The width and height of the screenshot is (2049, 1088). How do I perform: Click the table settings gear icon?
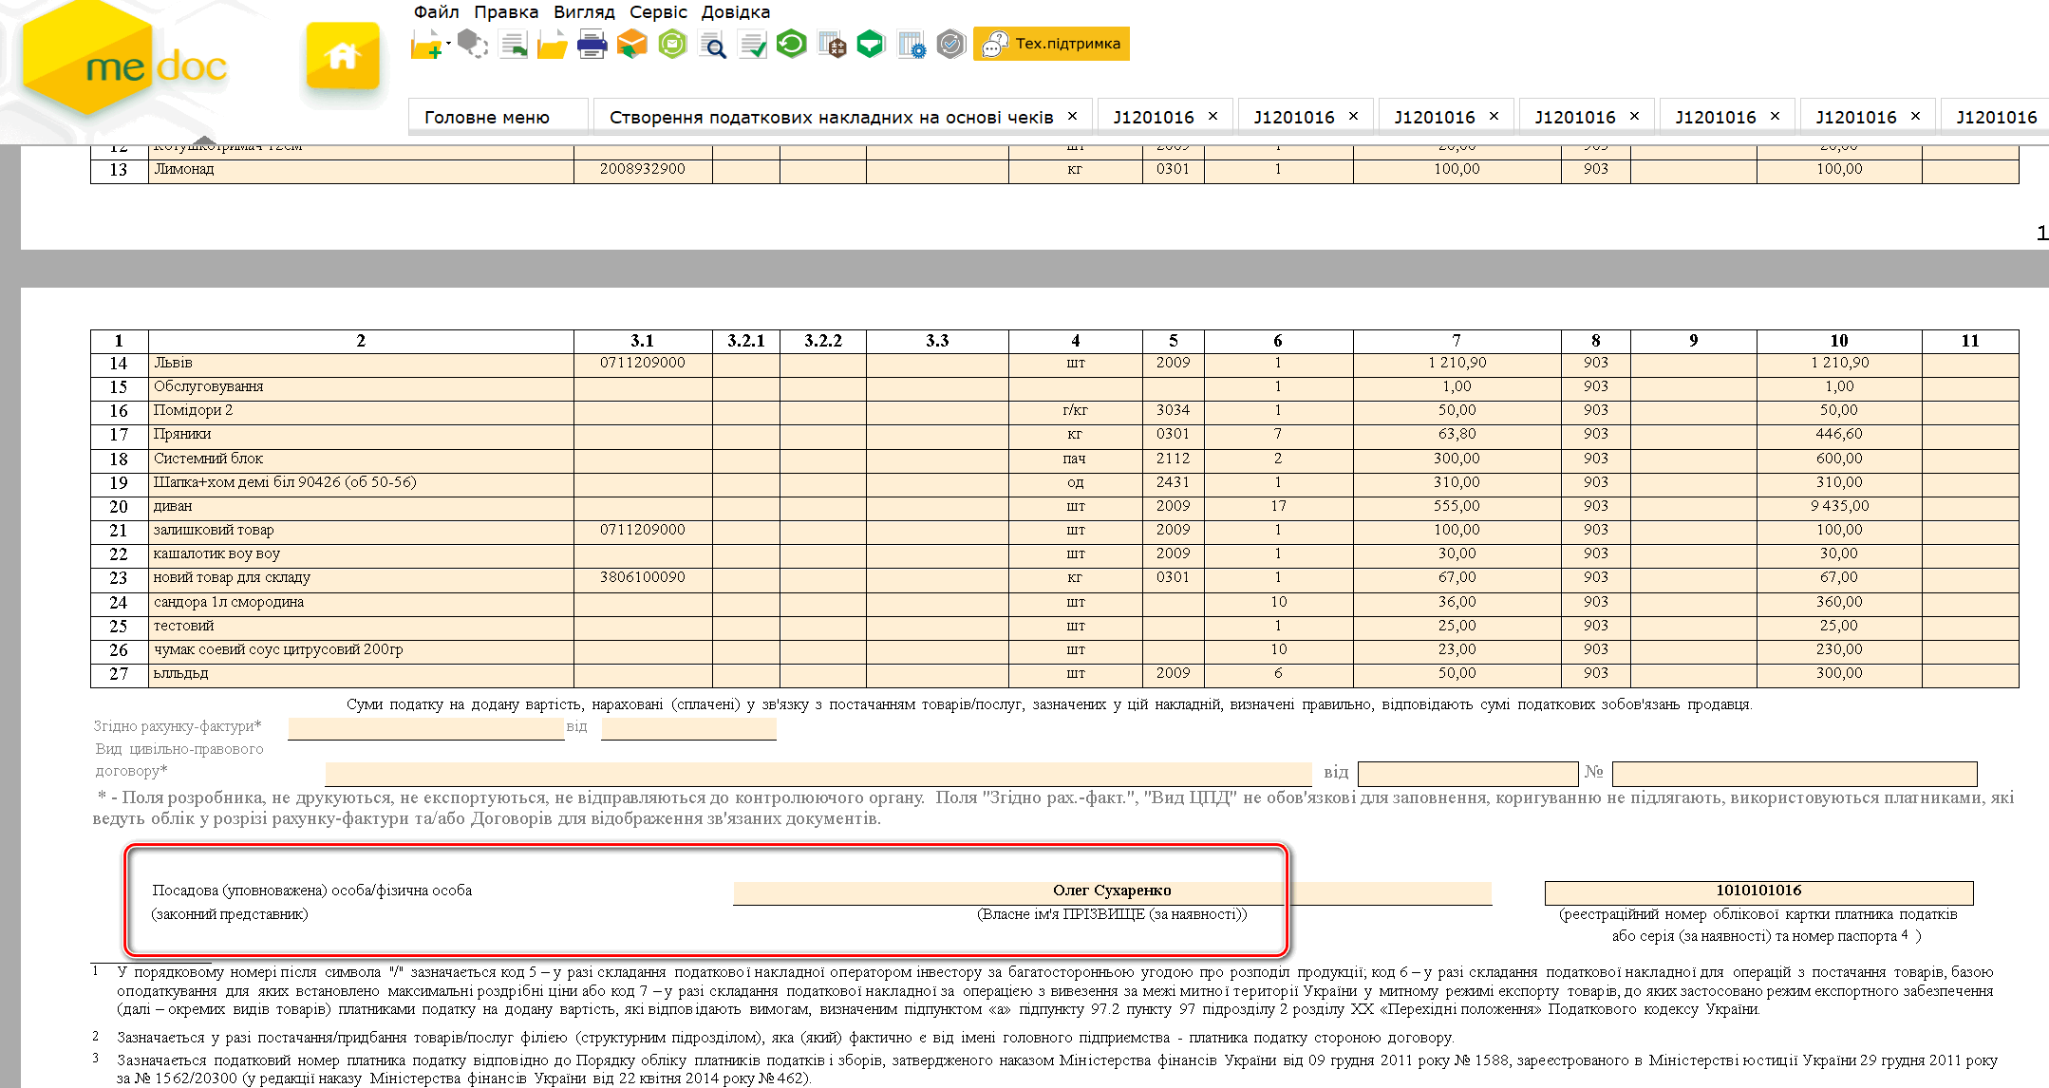tap(911, 45)
